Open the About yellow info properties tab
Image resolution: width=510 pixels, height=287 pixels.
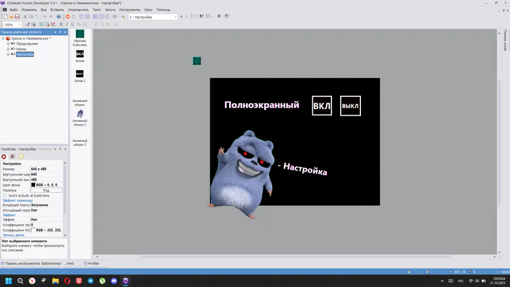click(x=21, y=157)
